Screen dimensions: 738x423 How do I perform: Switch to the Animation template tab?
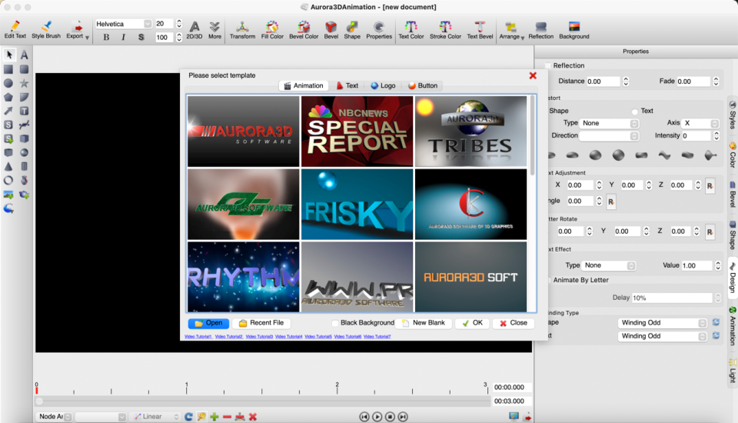(x=304, y=85)
